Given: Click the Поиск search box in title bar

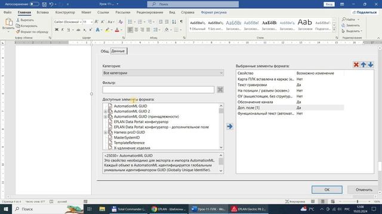Looking at the screenshot, I should [x=193, y=4].
